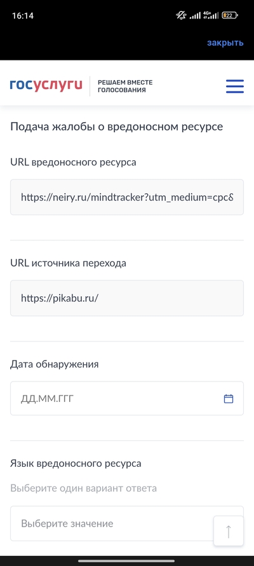Tap the silent mode bell icon
The image size is (254, 566).
click(x=181, y=15)
